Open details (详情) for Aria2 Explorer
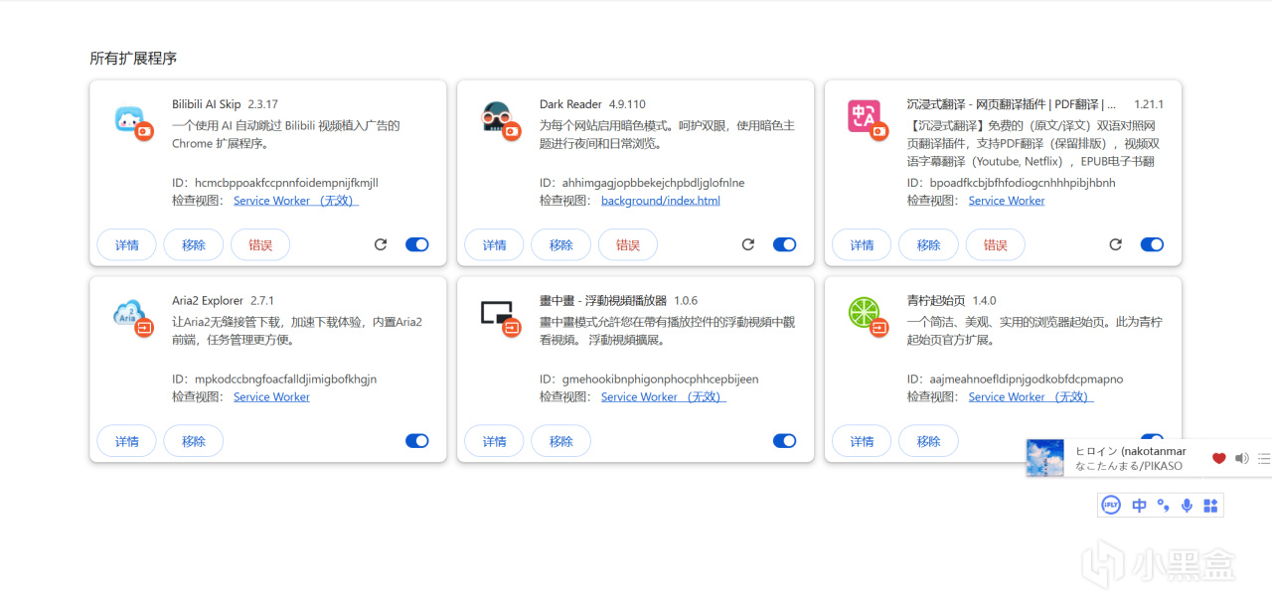The height and width of the screenshot is (605, 1272). (x=127, y=441)
